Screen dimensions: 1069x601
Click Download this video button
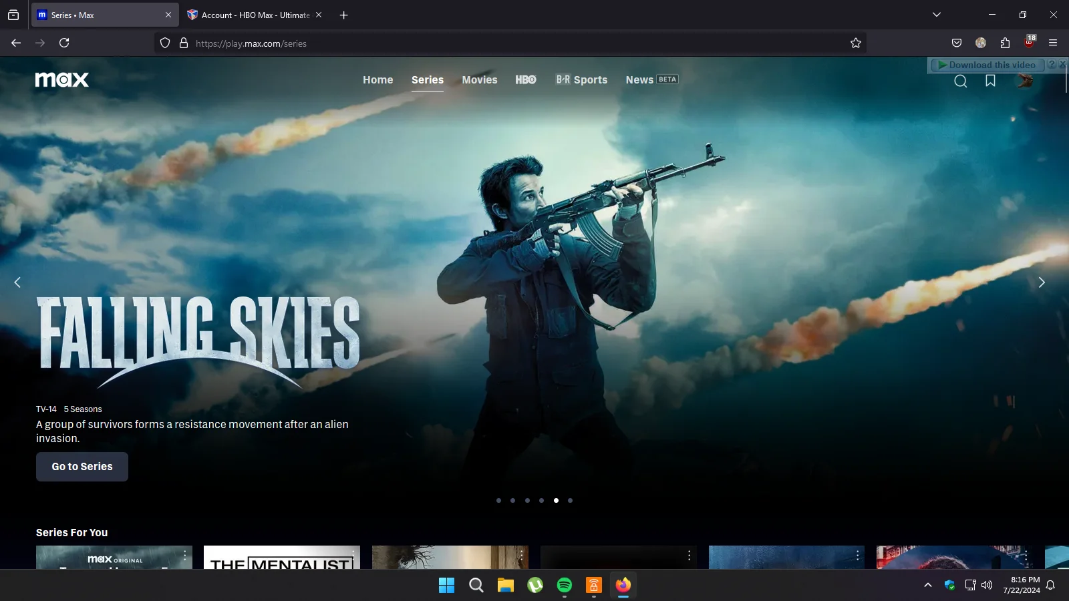pyautogui.click(x=987, y=65)
